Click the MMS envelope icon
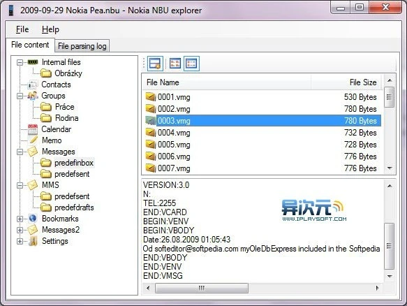The width and height of the screenshot is (407, 306). tap(33, 185)
